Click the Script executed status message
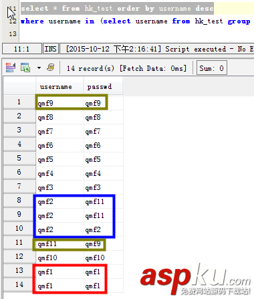This screenshot has width=254, height=299. coord(157,49)
